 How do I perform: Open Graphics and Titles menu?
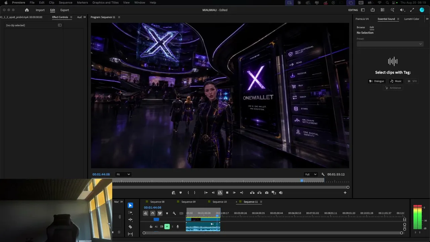point(105,3)
